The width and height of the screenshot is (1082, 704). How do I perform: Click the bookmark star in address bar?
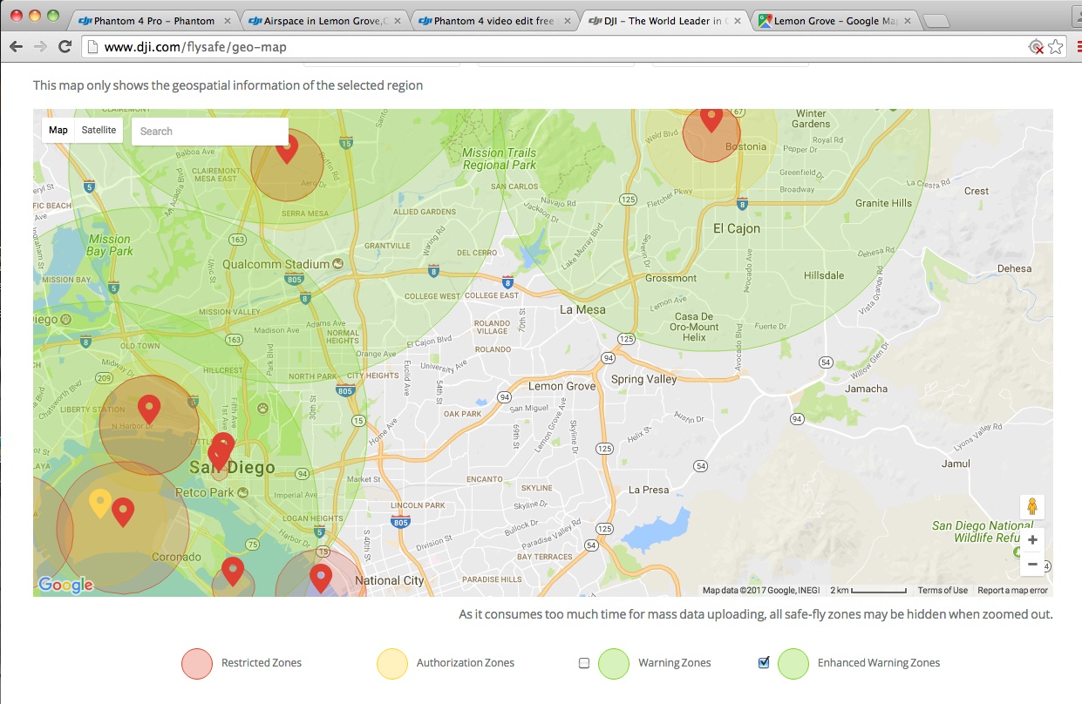pyautogui.click(x=1057, y=46)
